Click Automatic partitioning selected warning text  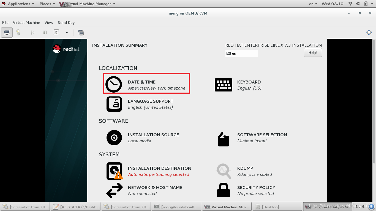pos(159,174)
